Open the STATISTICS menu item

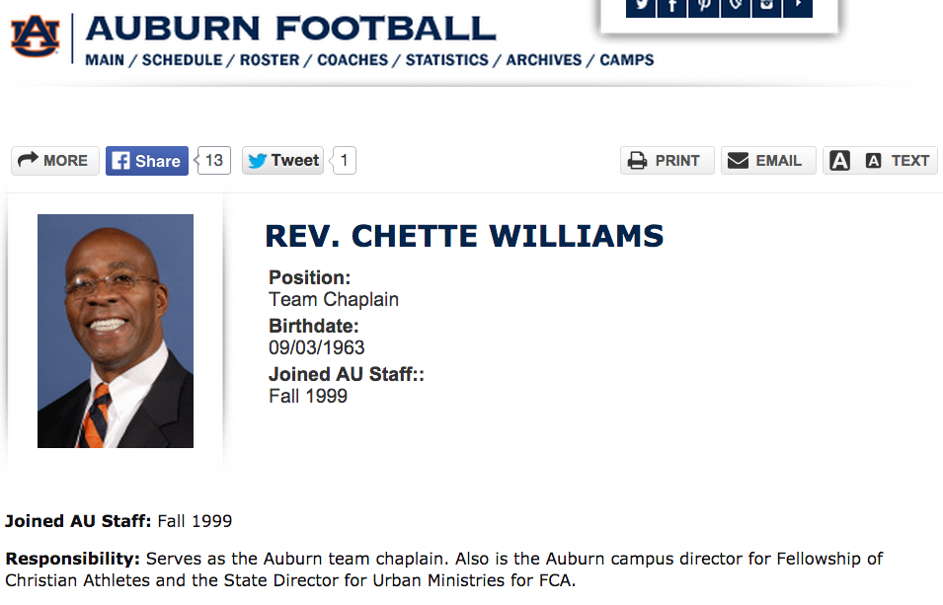(447, 60)
